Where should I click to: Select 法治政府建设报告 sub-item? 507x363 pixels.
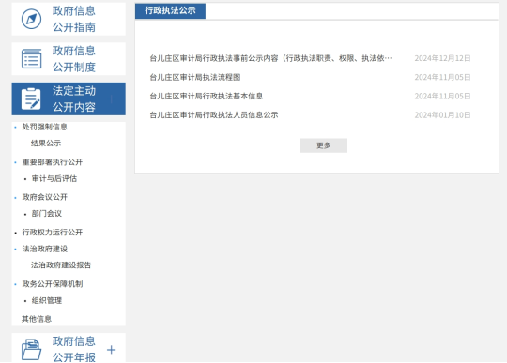pyautogui.click(x=61, y=265)
